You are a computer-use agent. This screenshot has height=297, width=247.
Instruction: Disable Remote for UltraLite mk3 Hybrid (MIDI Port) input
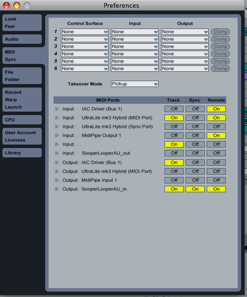216,118
